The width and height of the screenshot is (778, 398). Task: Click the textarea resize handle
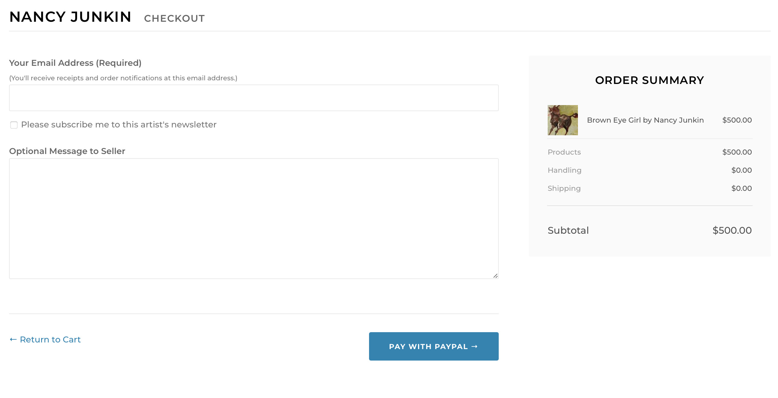[x=496, y=276]
